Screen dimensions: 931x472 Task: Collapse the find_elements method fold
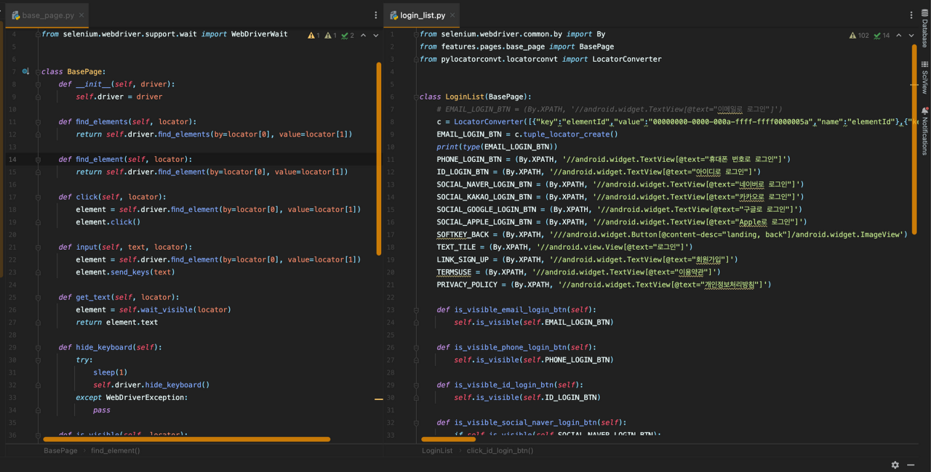(38, 122)
